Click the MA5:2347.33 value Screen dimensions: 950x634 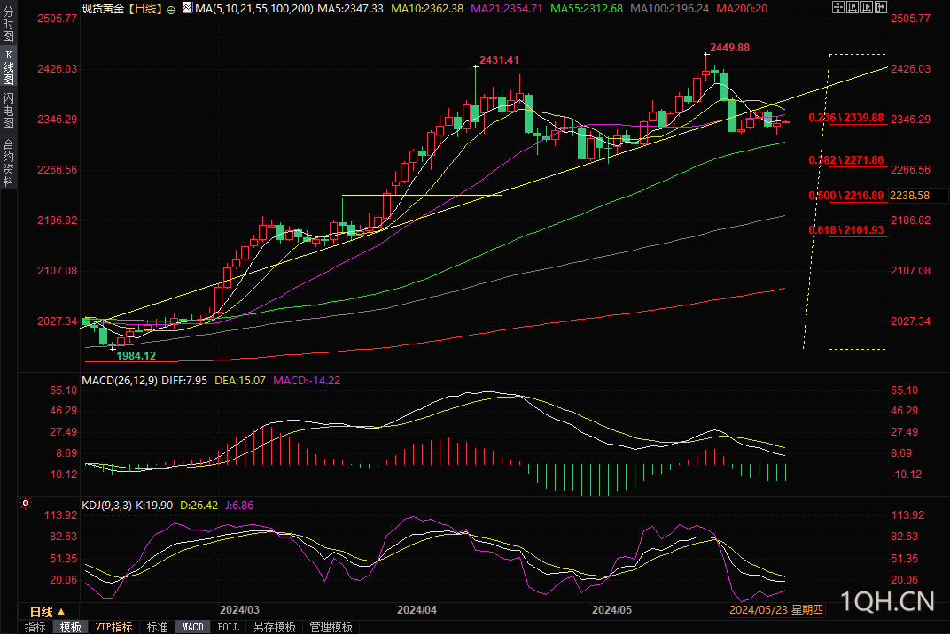pyautogui.click(x=350, y=9)
